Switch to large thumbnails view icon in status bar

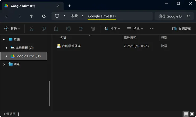pyautogui.click(x=192, y=114)
